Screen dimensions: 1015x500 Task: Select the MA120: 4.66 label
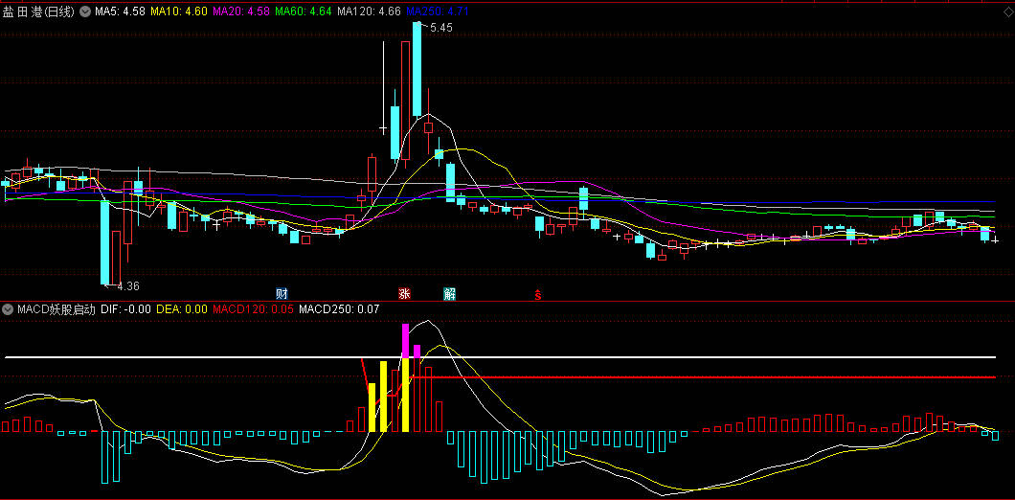tap(369, 11)
